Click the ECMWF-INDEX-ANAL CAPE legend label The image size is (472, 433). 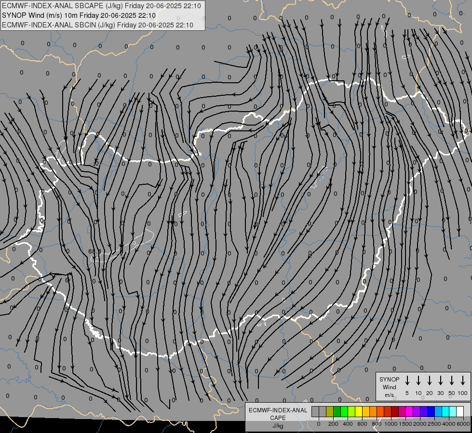(x=278, y=414)
